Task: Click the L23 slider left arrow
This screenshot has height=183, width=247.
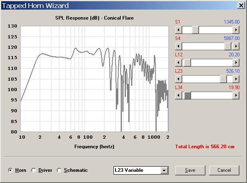Action: tap(179, 79)
